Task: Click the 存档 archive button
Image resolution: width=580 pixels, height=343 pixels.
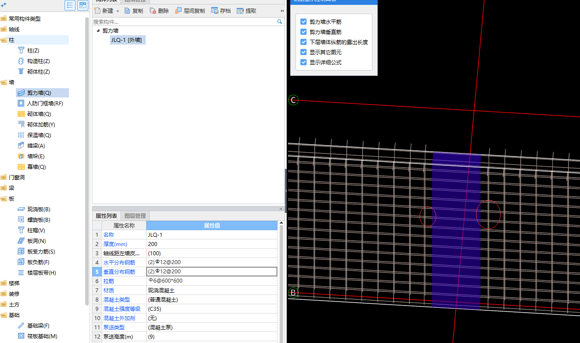Action: point(221,11)
